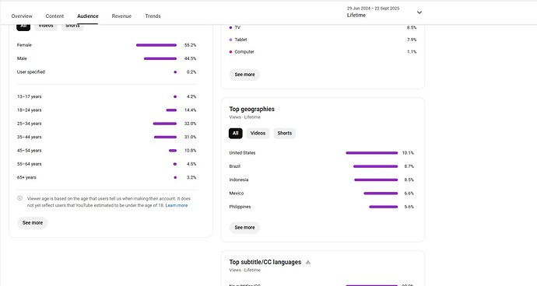Image resolution: width=537 pixels, height=286 pixels.
Task: Open the Learn more link
Action: pyautogui.click(x=177, y=206)
